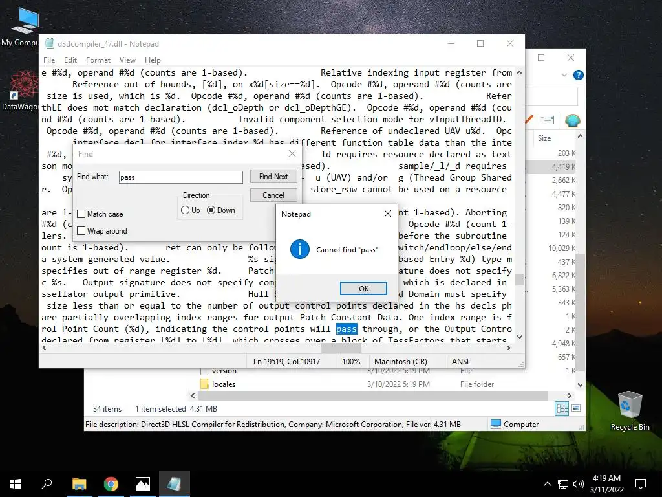Click Cancel in the Find dialog
Viewport: 662px width, 497px height.
point(273,195)
